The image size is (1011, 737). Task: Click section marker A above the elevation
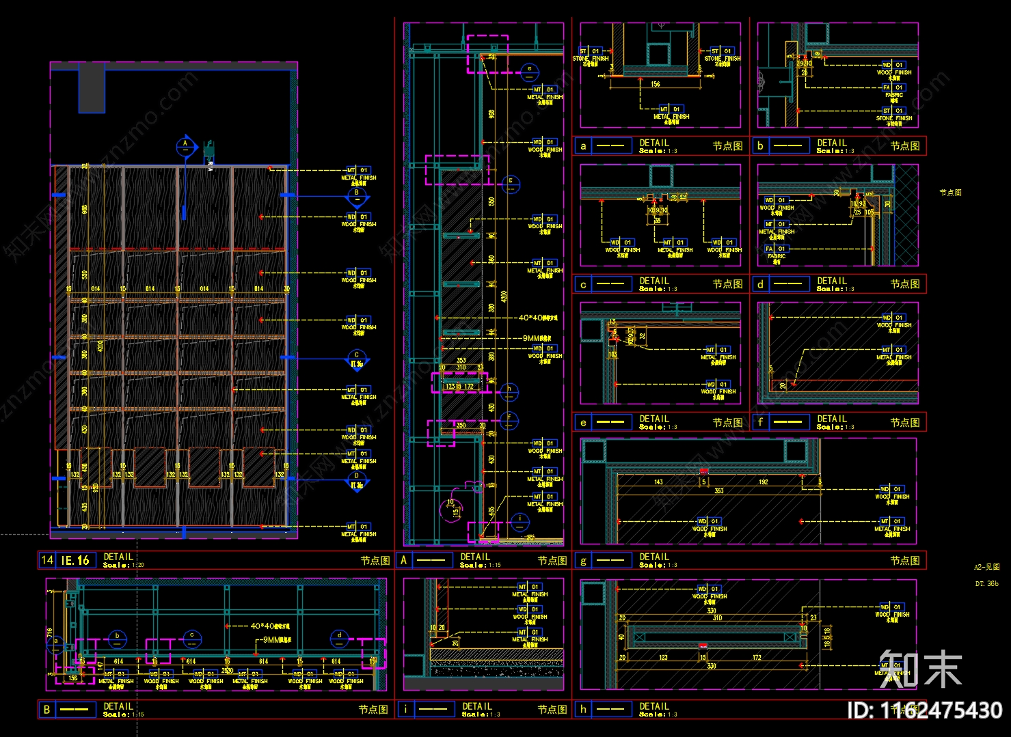[185, 146]
